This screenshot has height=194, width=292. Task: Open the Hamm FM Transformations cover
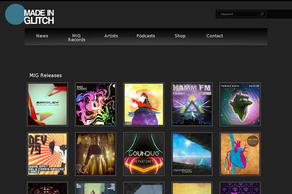coord(192,104)
